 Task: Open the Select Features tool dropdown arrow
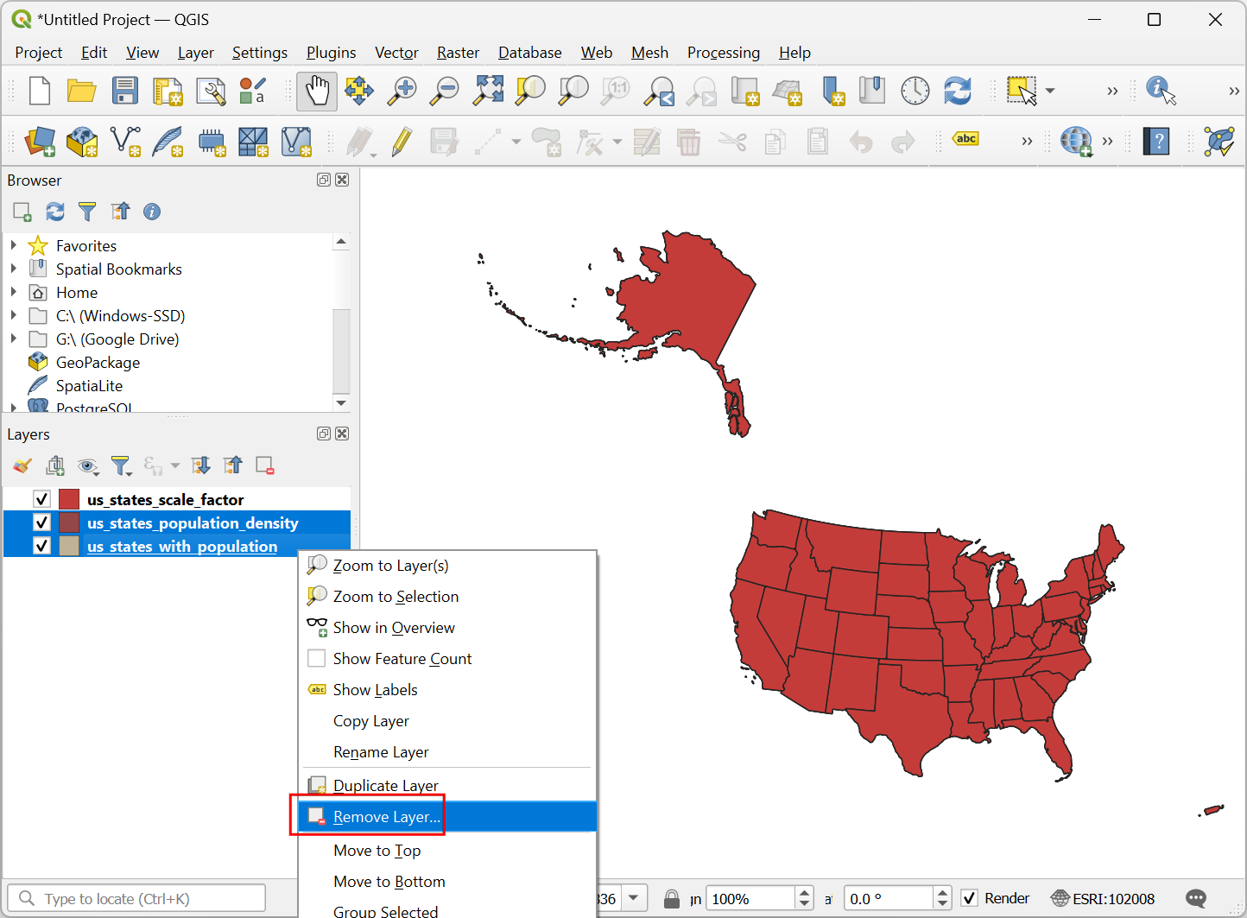click(1050, 91)
